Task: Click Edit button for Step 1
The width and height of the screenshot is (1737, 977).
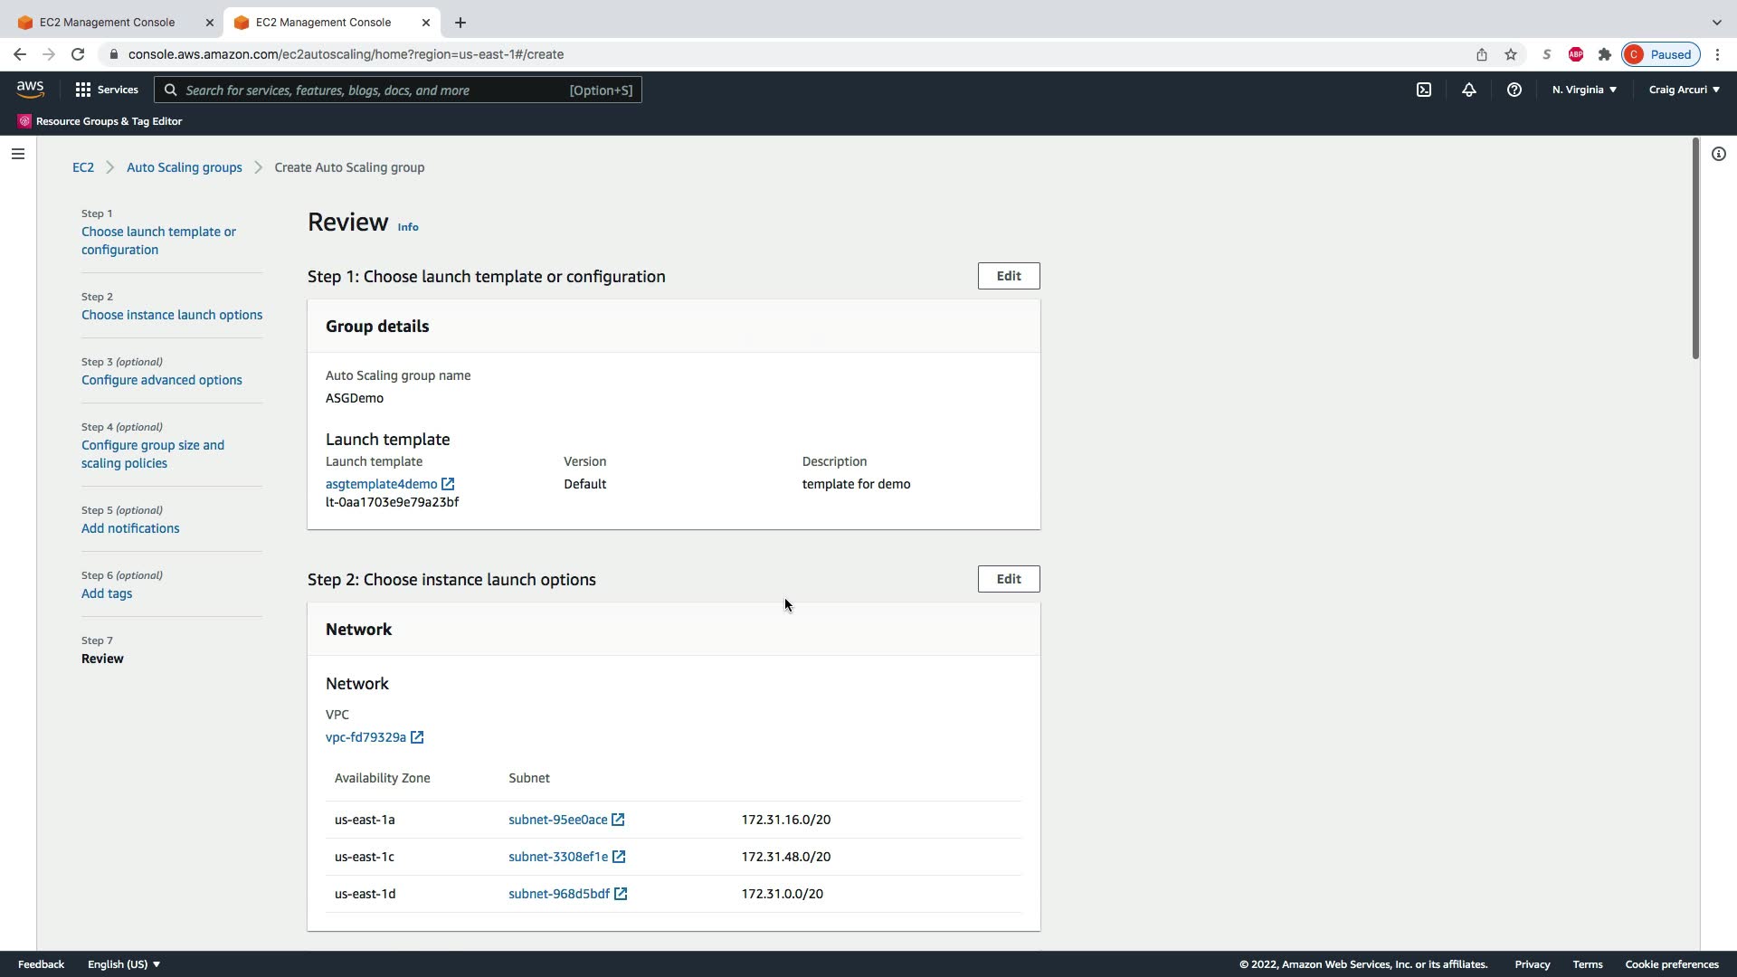Action: [1008, 276]
